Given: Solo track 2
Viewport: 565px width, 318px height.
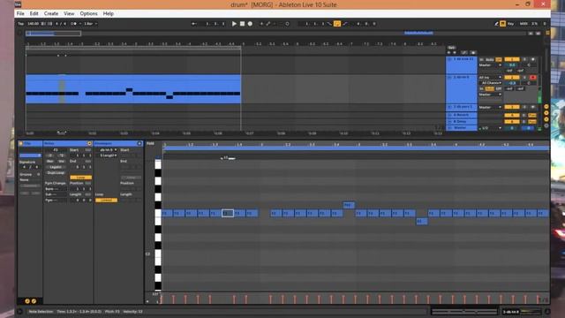Looking at the screenshot, I should pyautogui.click(x=524, y=78).
